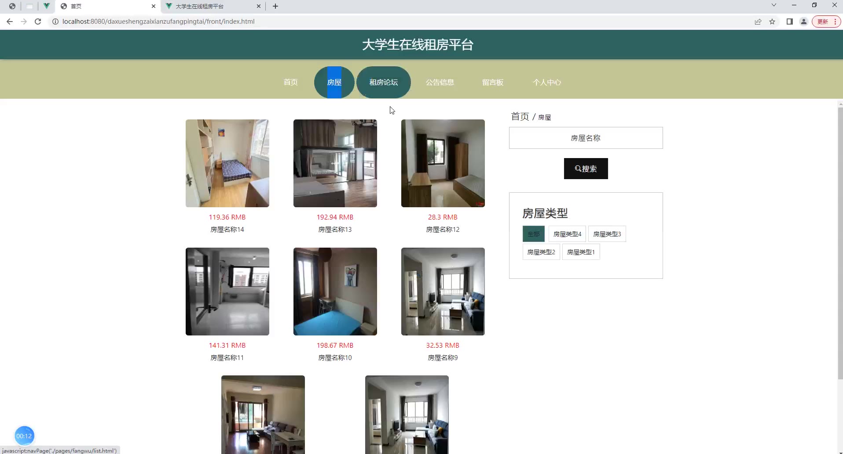Select the 全部 house type filter
843x454 pixels.
tap(534, 234)
